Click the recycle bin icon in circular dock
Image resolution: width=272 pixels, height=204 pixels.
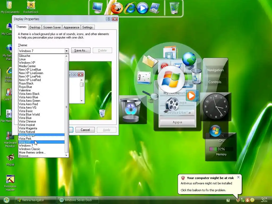[x=197, y=76]
